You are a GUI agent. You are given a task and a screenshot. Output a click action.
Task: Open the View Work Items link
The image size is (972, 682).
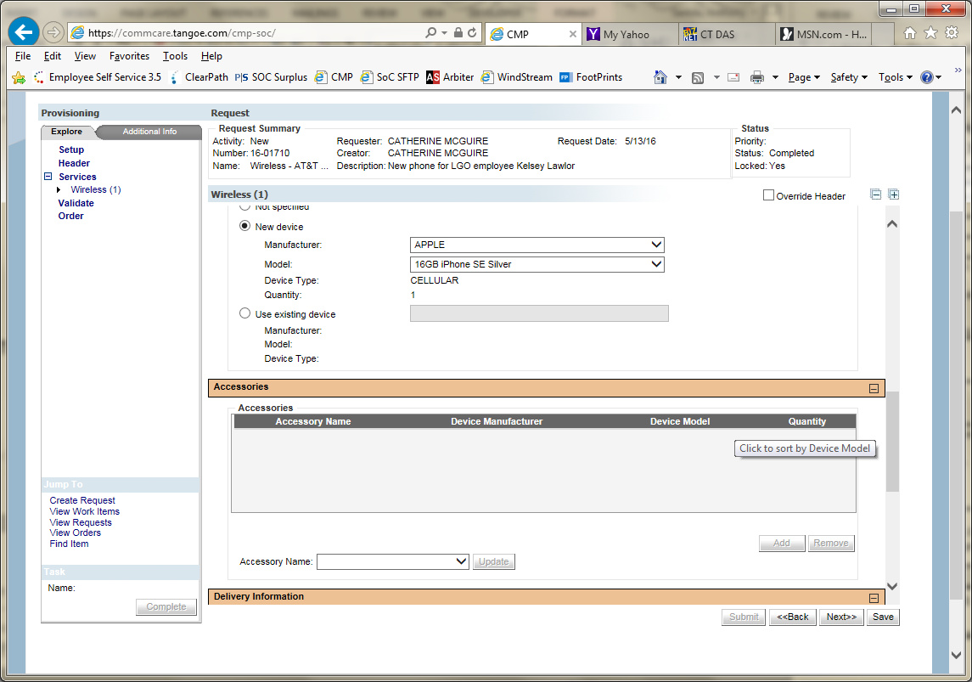point(84,511)
